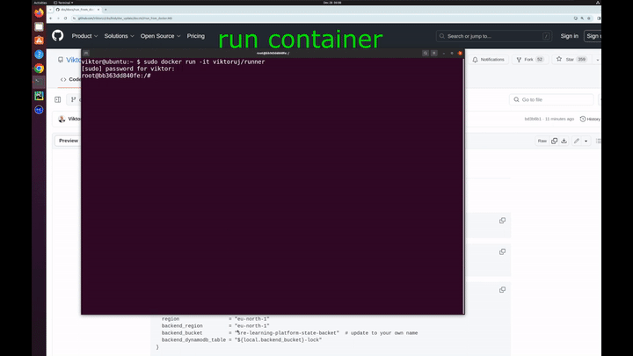Launch Firefox from the Ubuntu dock
633x356 pixels.
[39, 13]
